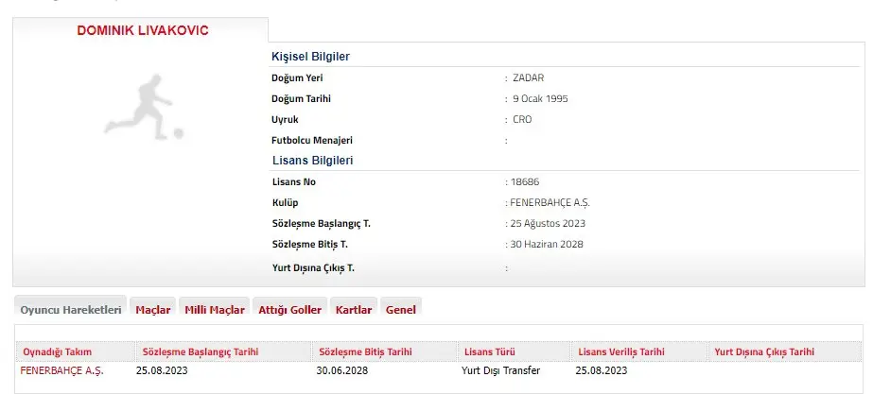Click the birth date 9 Ocak 1995
873x394 pixels.
(x=540, y=98)
